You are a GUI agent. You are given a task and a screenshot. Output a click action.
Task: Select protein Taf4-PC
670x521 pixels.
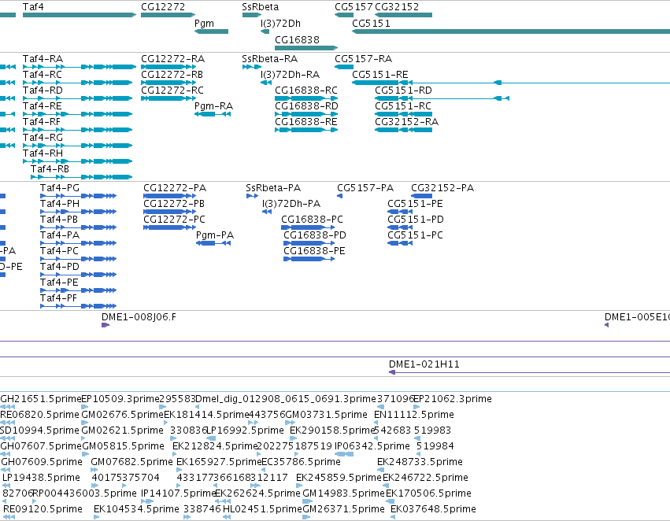tap(78, 259)
